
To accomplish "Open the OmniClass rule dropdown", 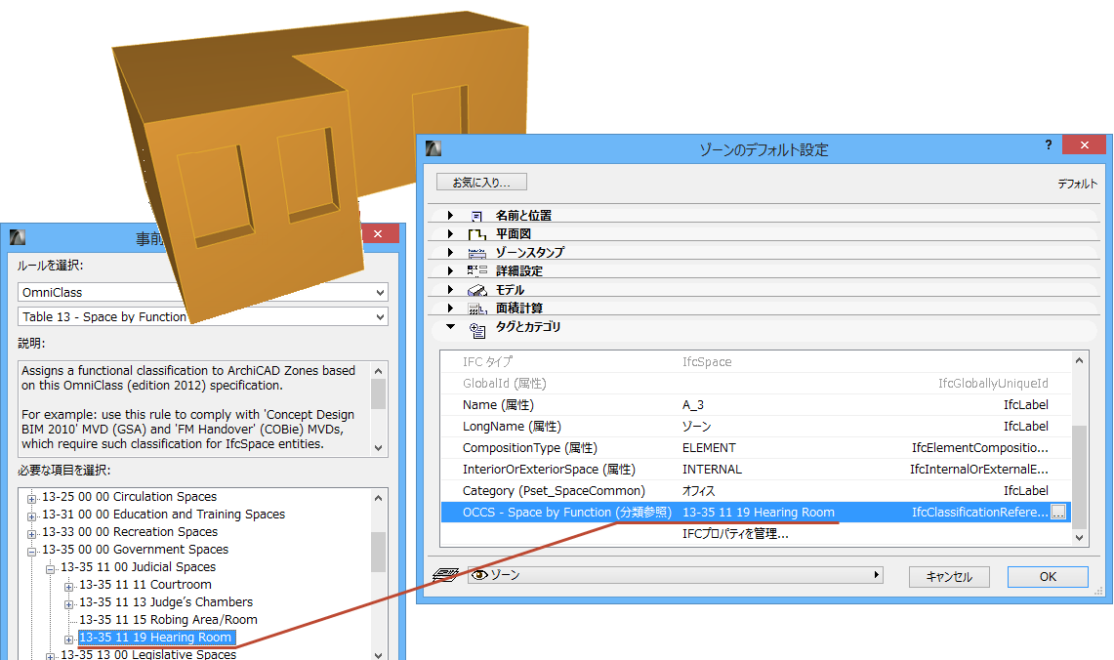I will click(x=380, y=293).
